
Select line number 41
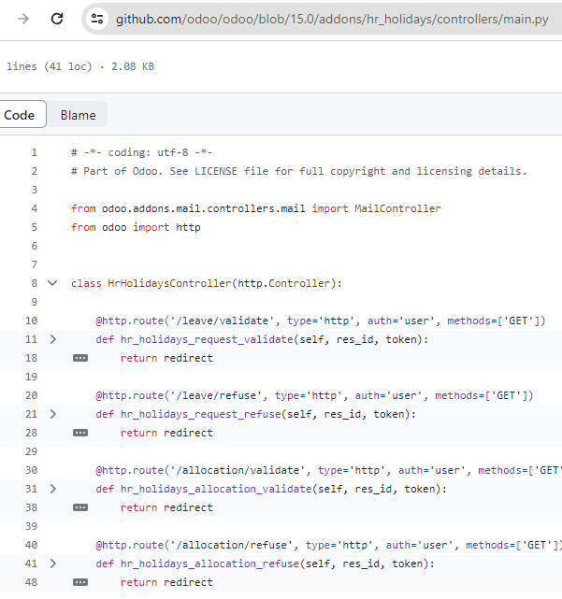tap(32, 563)
